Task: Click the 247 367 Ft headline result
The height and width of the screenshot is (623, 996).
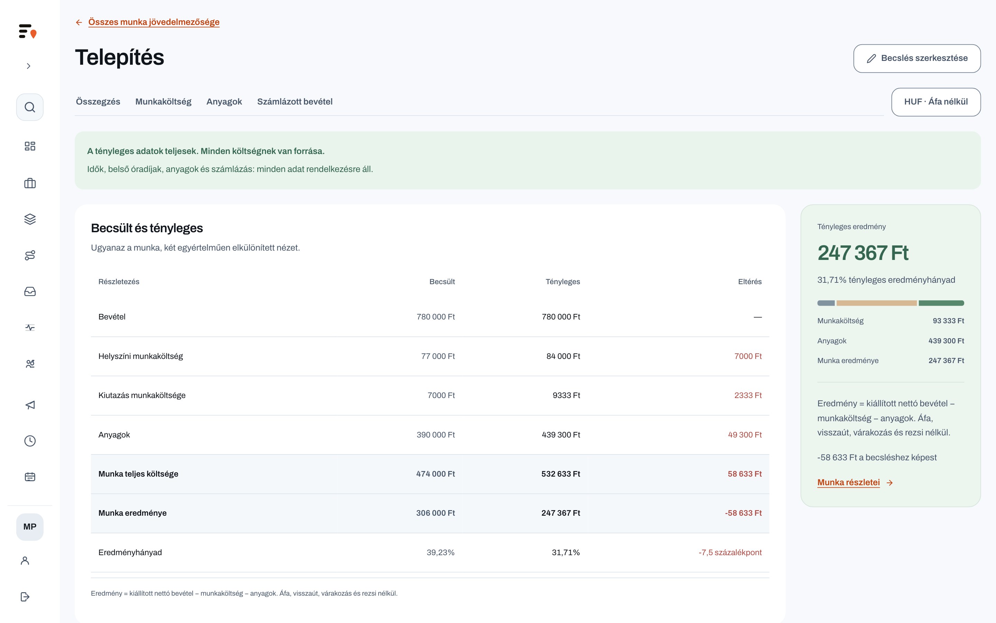Action: [x=863, y=253]
